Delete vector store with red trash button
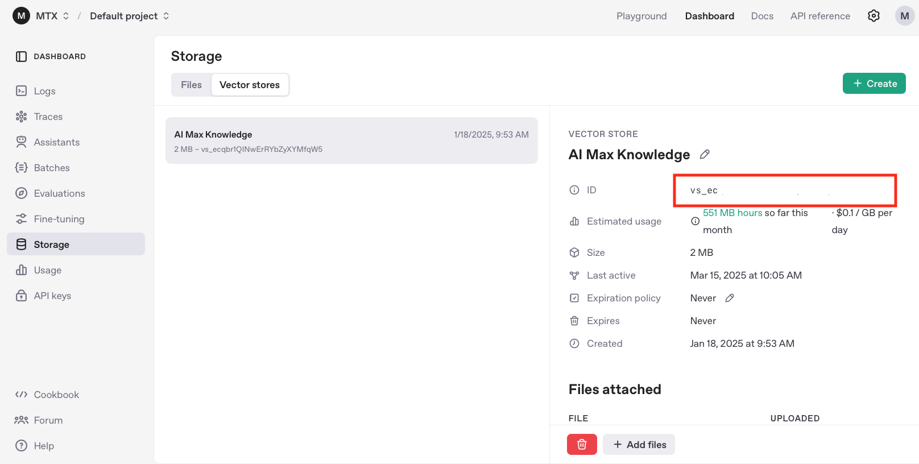919x464 pixels. (582, 445)
